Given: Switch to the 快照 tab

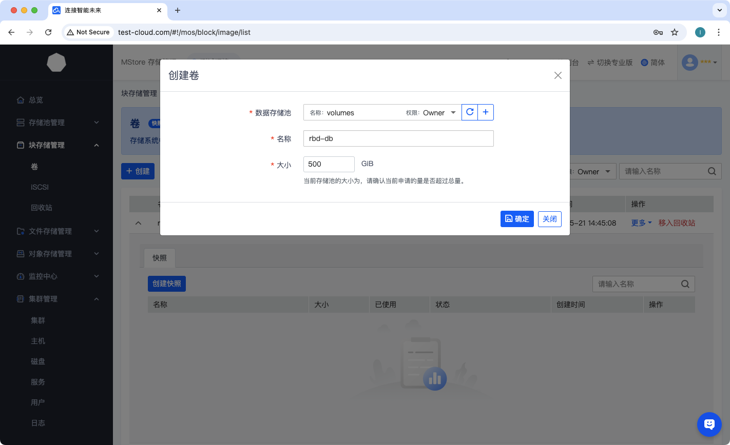Looking at the screenshot, I should click(160, 258).
